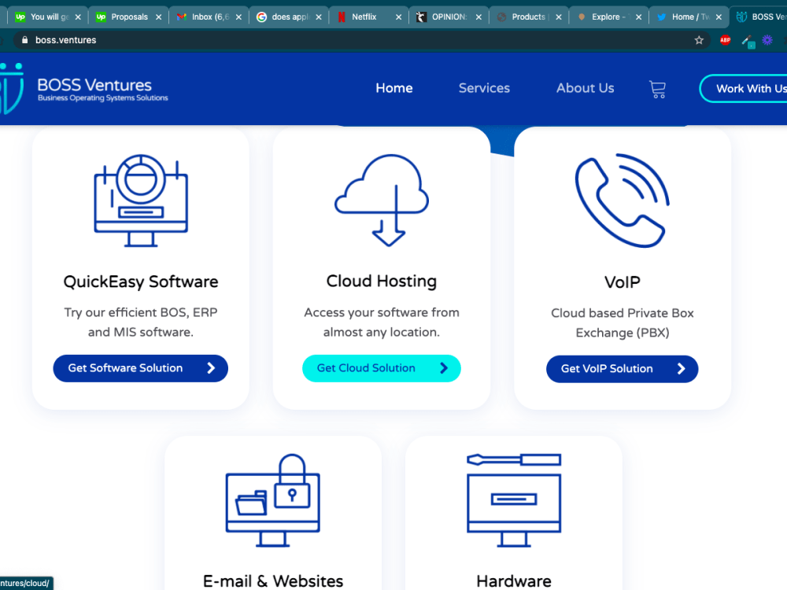Switch to the OPINION tab
The height and width of the screenshot is (590, 787).
[x=449, y=17]
